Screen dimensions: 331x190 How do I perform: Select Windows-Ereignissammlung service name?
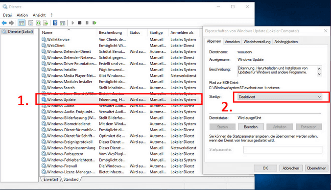(71, 148)
